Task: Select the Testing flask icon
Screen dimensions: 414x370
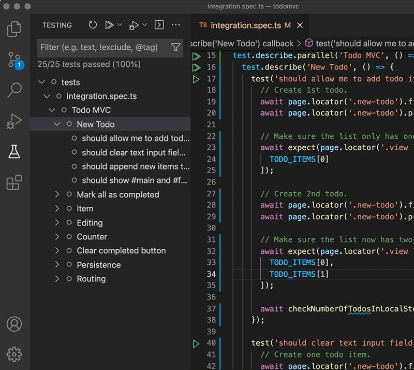Action: pyautogui.click(x=14, y=151)
